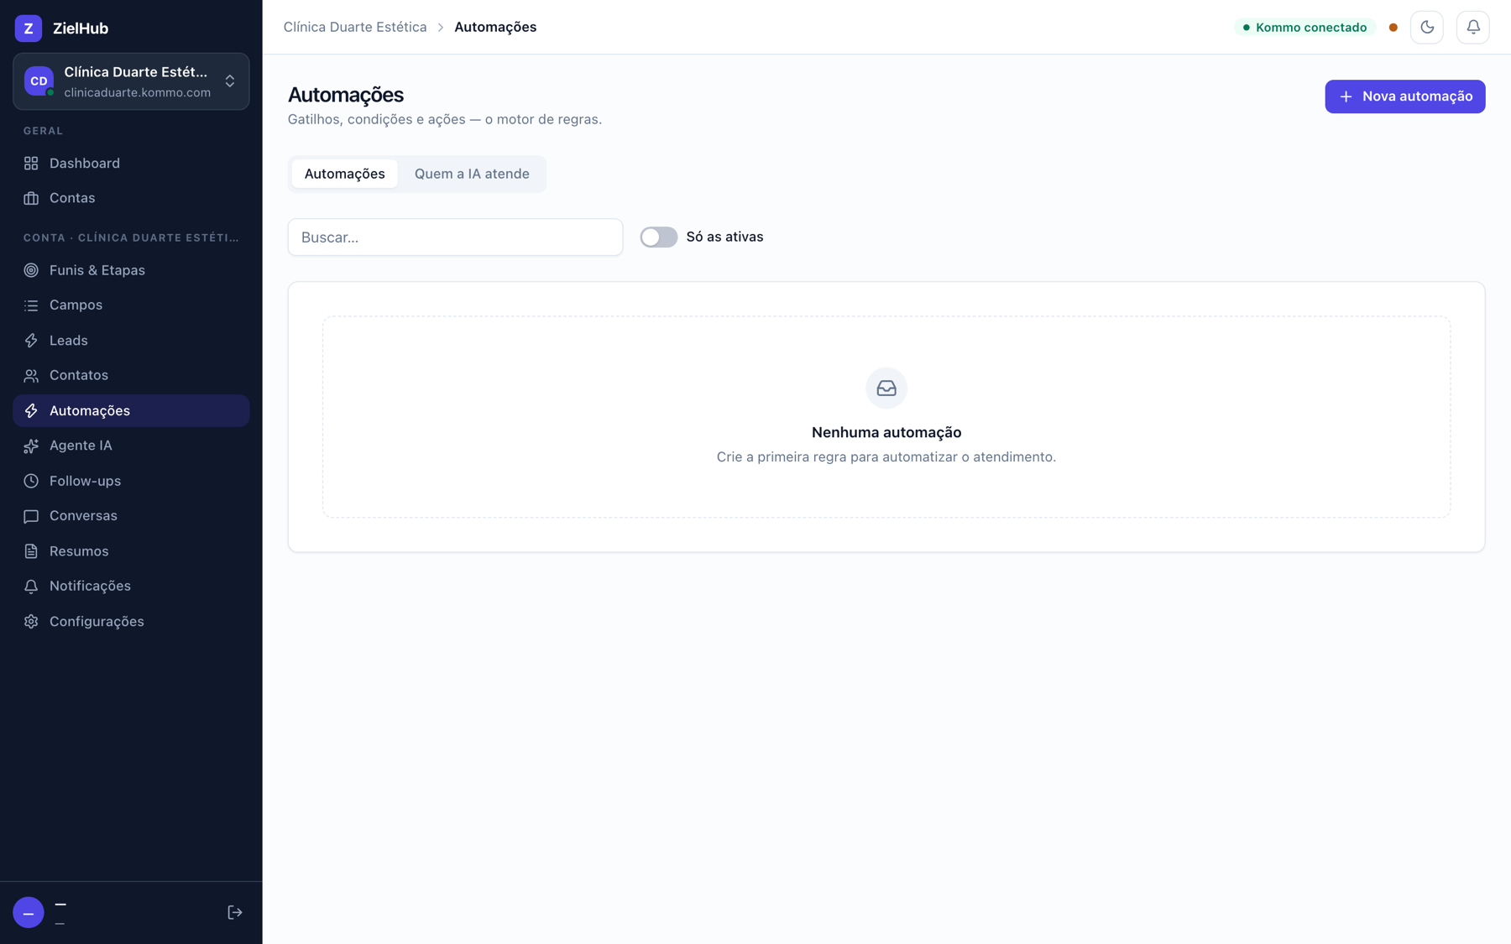Viewport: 1511px width, 944px height.
Task: Click the Agente IA sparkle icon
Action: pyautogui.click(x=31, y=446)
